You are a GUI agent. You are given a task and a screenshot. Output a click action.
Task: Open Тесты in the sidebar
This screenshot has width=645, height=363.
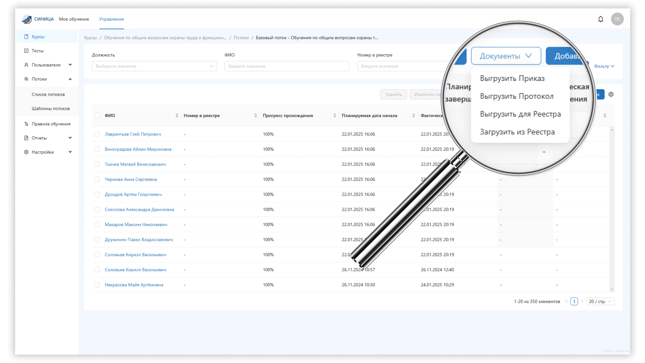tap(38, 51)
